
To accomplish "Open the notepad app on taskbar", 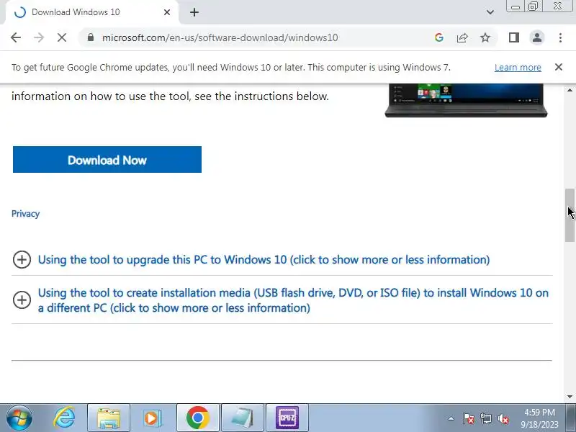I will pos(243,418).
